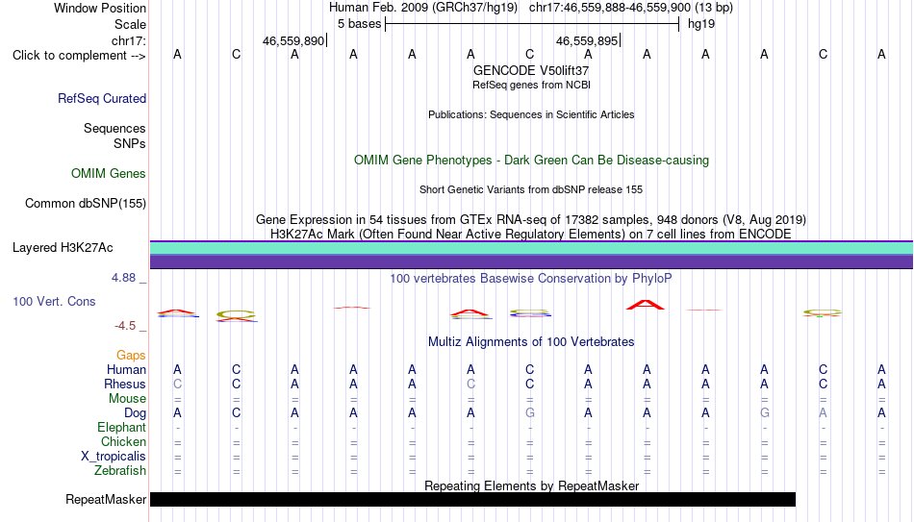This screenshot has height=522, width=914.
Task: Click the 46,559,895 ruler position label
Action: (x=587, y=40)
